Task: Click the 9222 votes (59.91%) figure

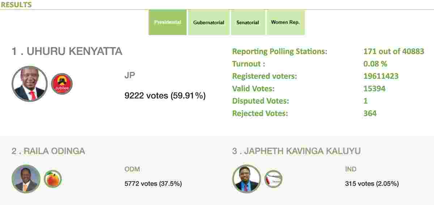Action: 165,96
